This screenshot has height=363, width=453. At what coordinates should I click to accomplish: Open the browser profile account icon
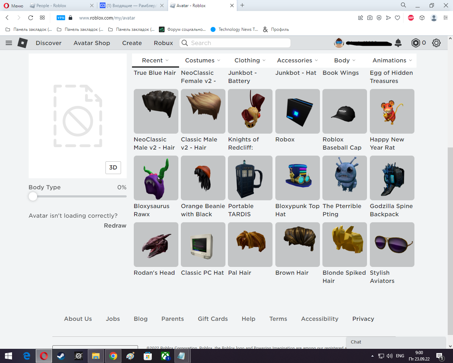coord(434,18)
